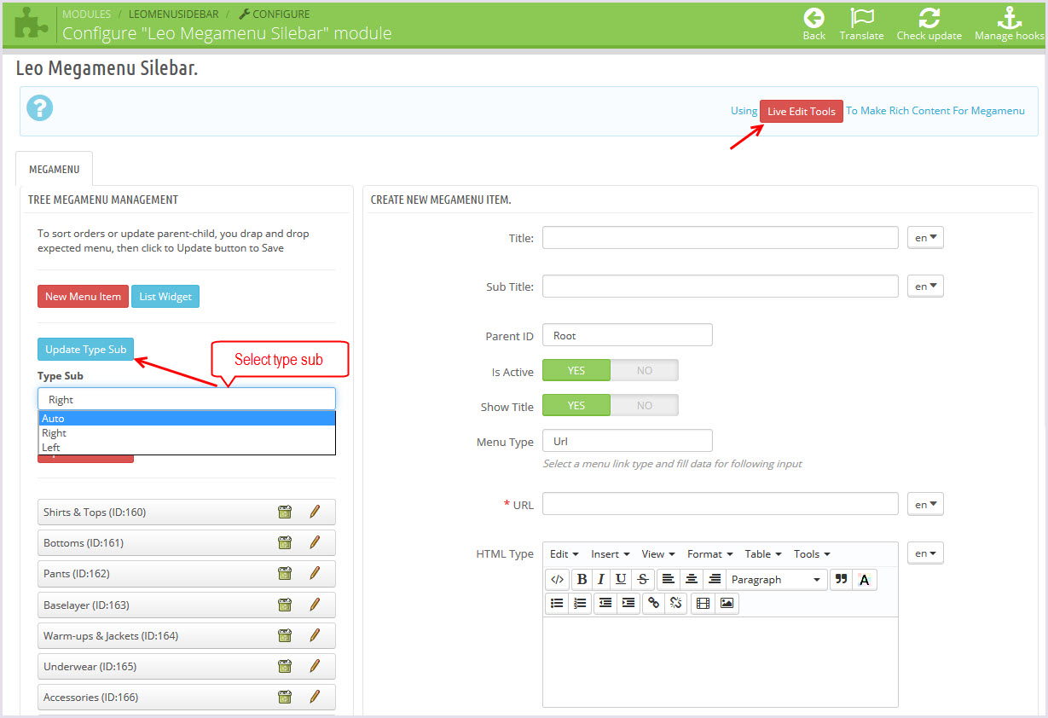Increase indent in the editor
Screen dimensions: 1048x718
[x=628, y=603]
